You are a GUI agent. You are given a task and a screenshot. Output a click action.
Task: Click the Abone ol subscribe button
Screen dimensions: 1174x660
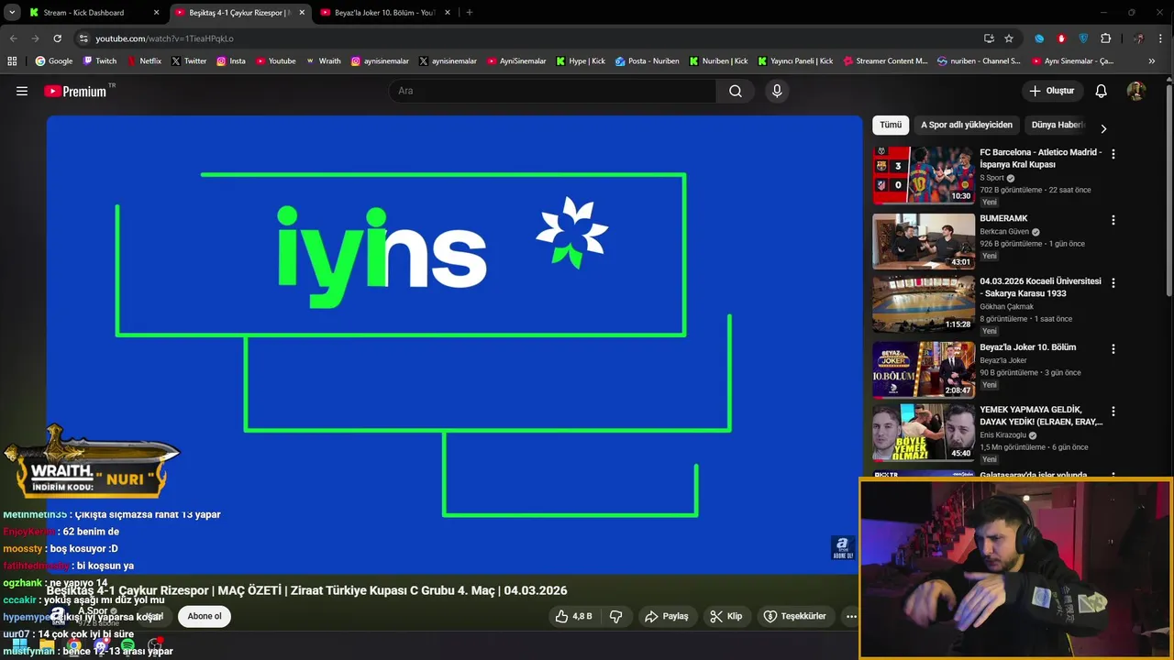[x=205, y=616]
